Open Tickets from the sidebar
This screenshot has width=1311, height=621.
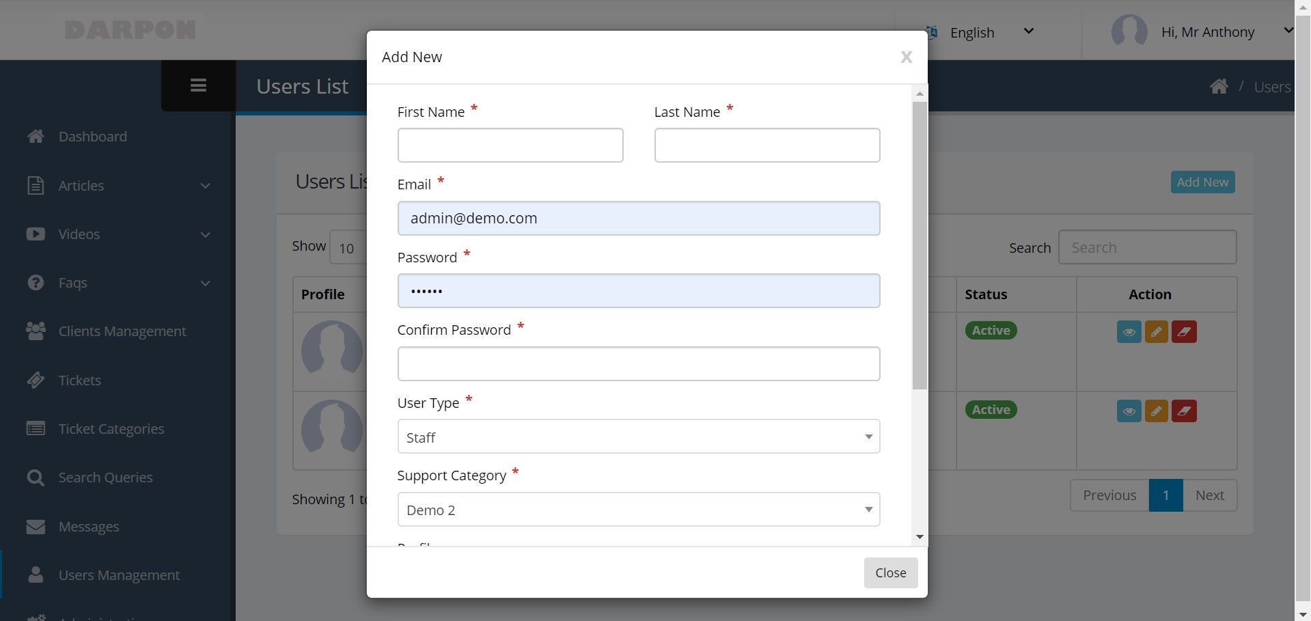coord(79,381)
